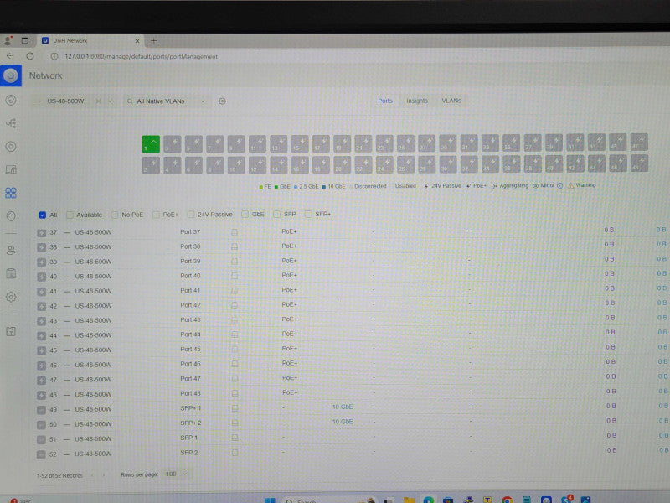Open the Dashboard icon in the sidebar

(x=11, y=100)
